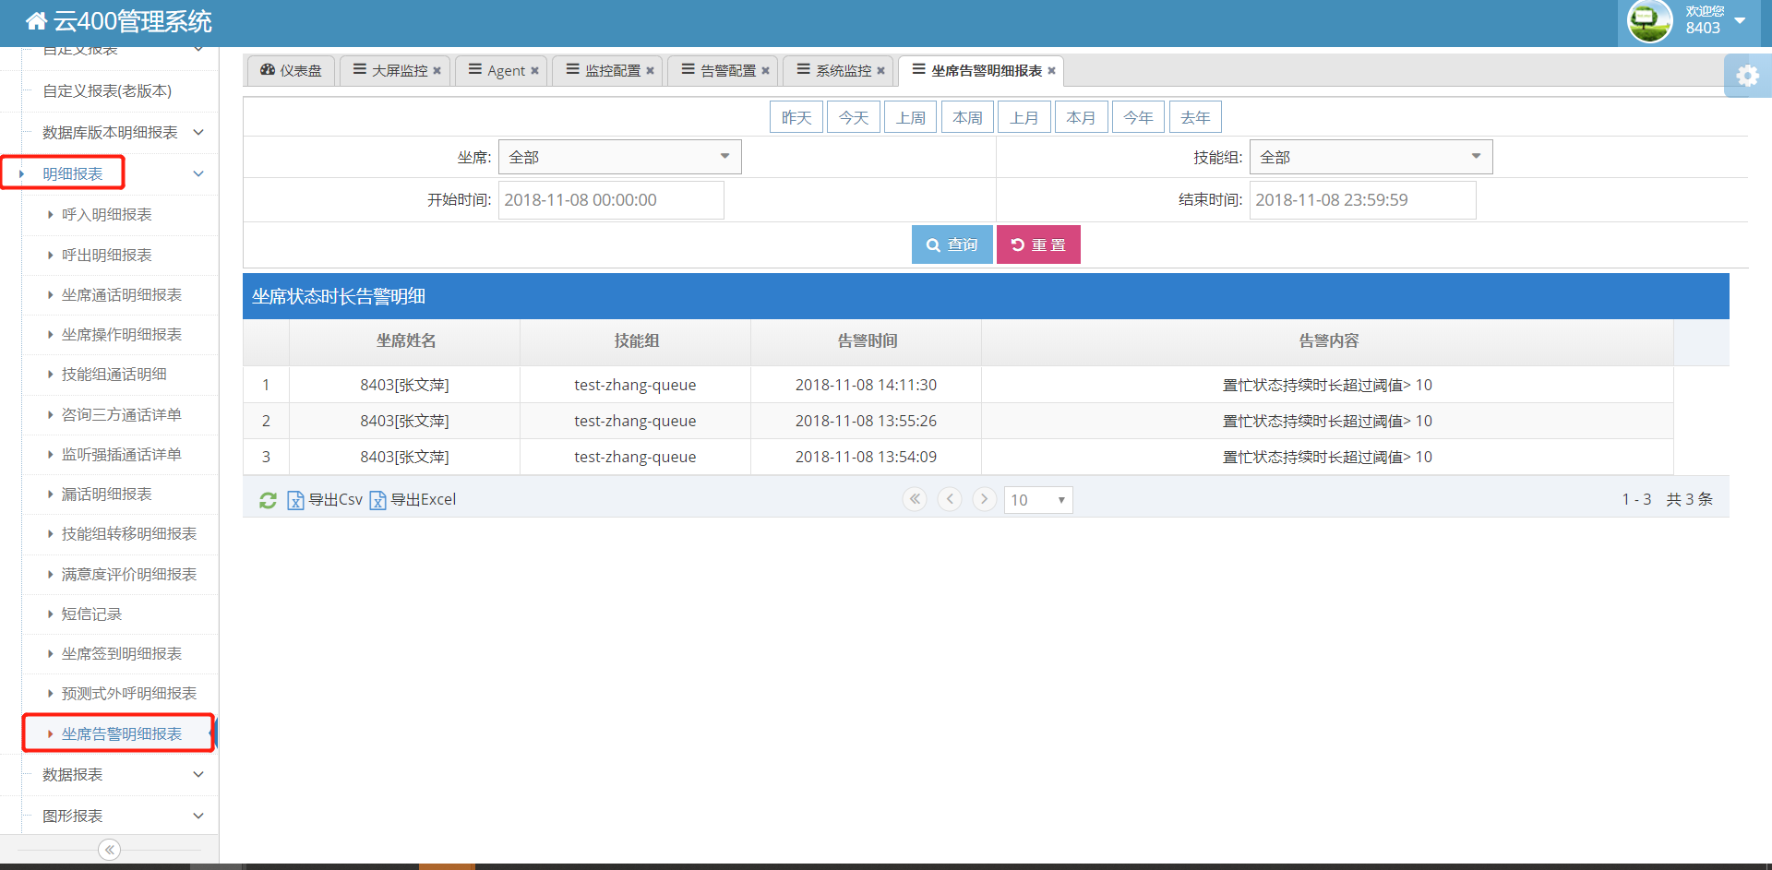Select the 昨天 date shortcut
This screenshot has width=1772, height=870.
pos(796,117)
